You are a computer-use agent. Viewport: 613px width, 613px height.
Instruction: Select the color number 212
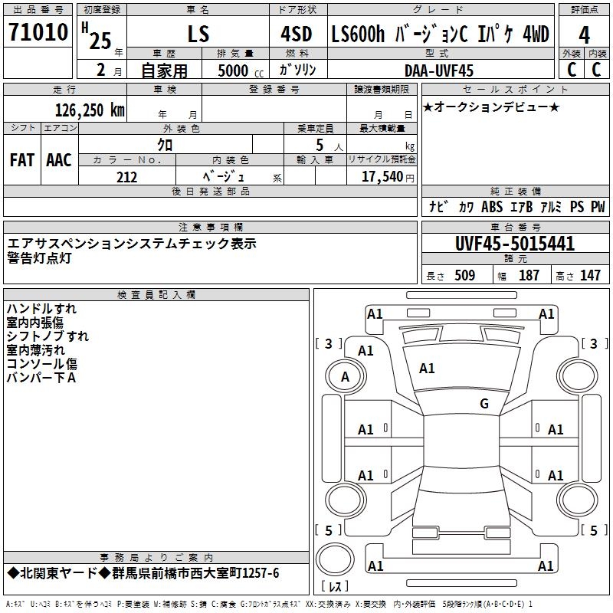(126, 177)
